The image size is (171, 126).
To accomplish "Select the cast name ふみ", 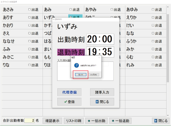I will coord(6,49).
